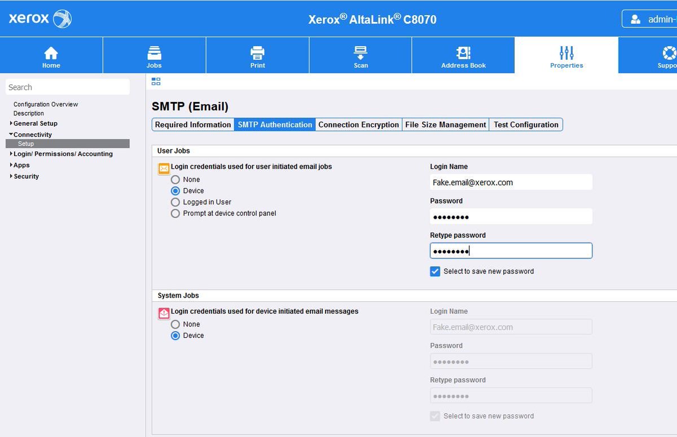Select None for device initiated email messages
Viewport: 677px width, 437px height.
click(x=175, y=324)
